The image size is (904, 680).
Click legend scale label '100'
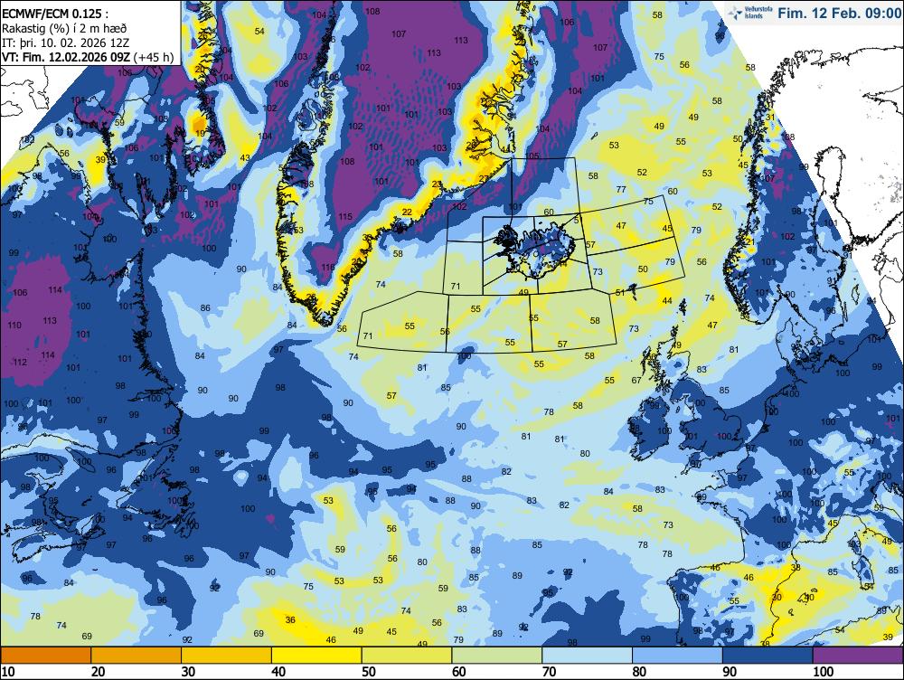click(824, 672)
